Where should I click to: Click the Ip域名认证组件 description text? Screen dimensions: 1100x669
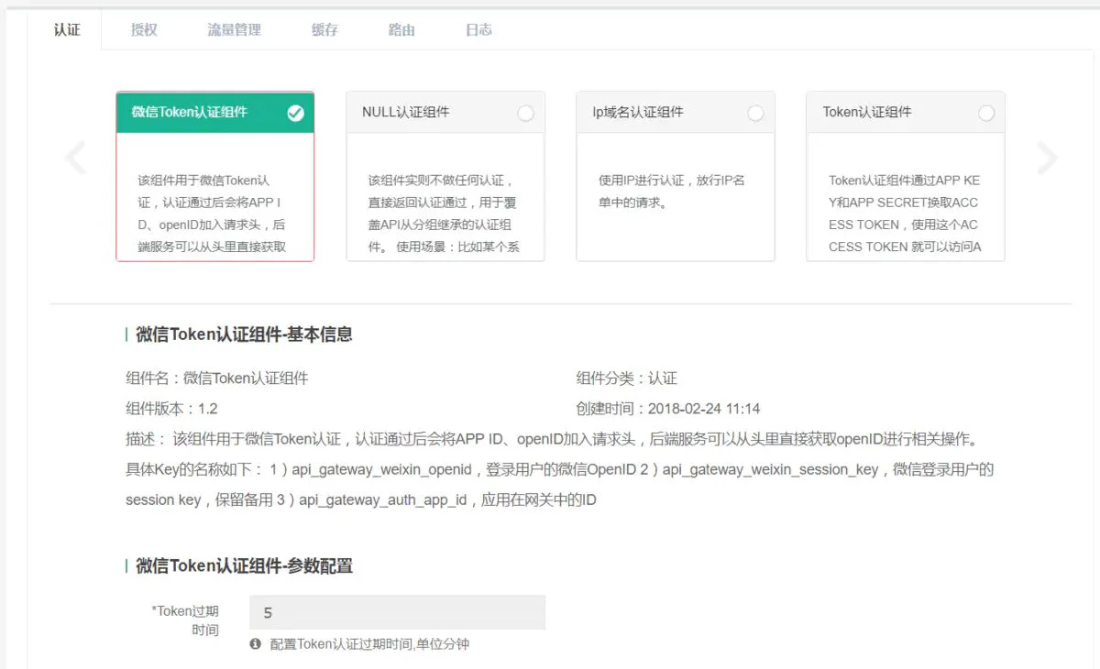tap(674, 192)
